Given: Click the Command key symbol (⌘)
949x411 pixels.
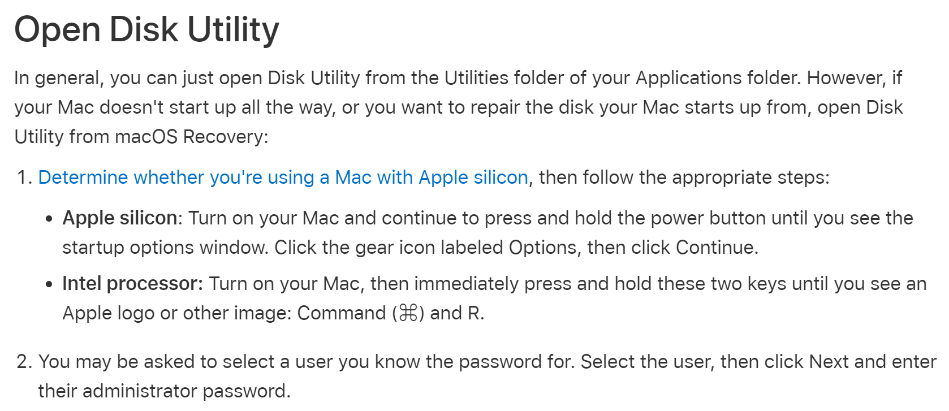Looking at the screenshot, I should (408, 313).
